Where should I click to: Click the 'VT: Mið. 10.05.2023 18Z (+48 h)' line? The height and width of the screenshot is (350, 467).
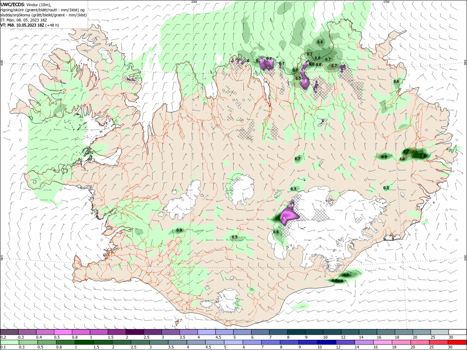[x=30, y=25]
